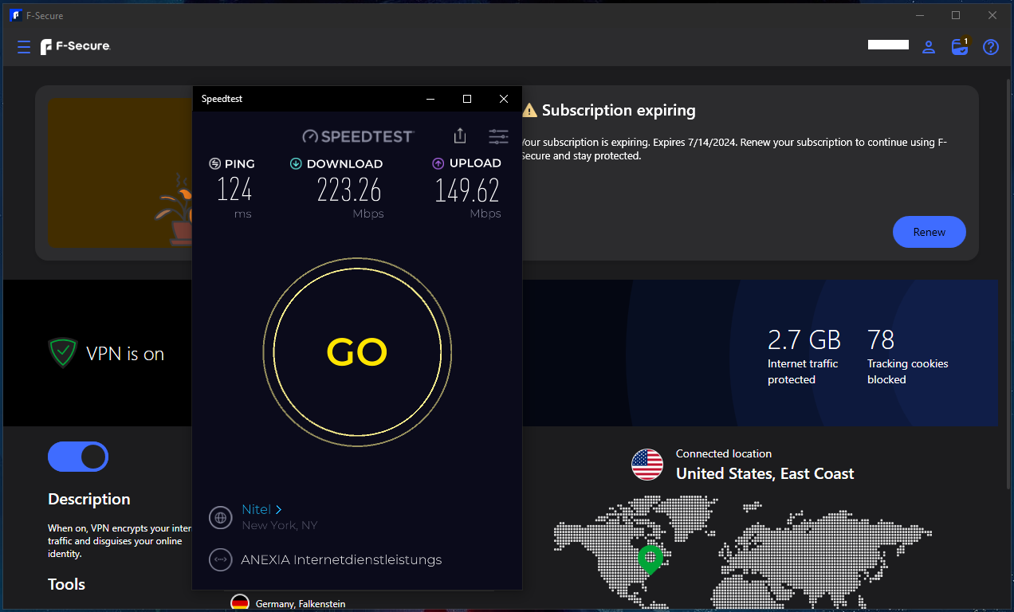Click the 2.7 GB traffic protected stat
The height and width of the screenshot is (612, 1014).
(x=804, y=356)
